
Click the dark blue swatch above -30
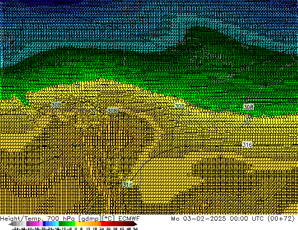[x=44, y=223]
